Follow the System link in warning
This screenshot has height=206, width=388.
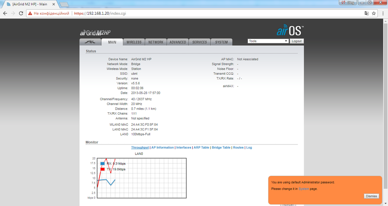point(303,189)
